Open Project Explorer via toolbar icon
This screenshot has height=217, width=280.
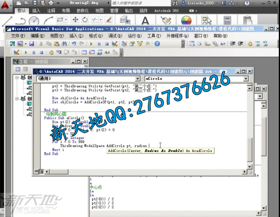click(x=124, y=44)
